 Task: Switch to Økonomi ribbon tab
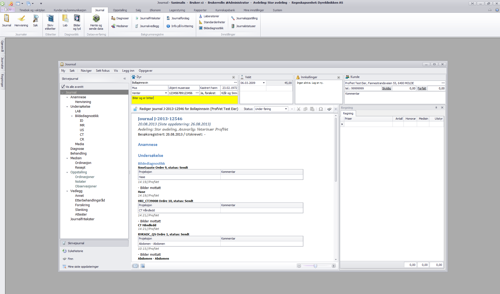coord(155,10)
